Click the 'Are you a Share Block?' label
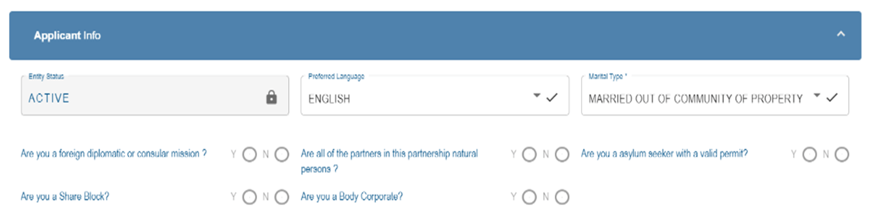 point(65,197)
